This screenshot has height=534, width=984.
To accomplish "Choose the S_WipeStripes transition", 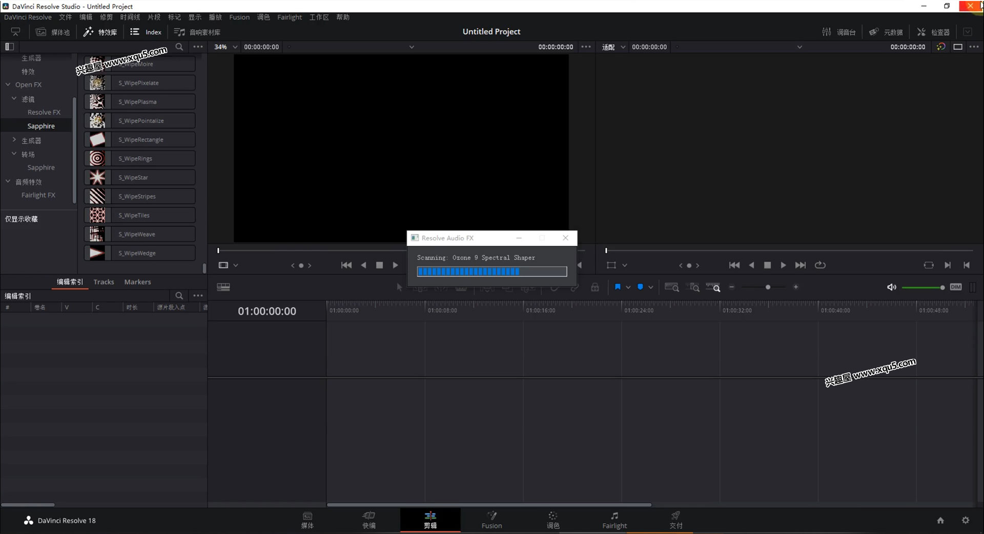I will click(140, 197).
